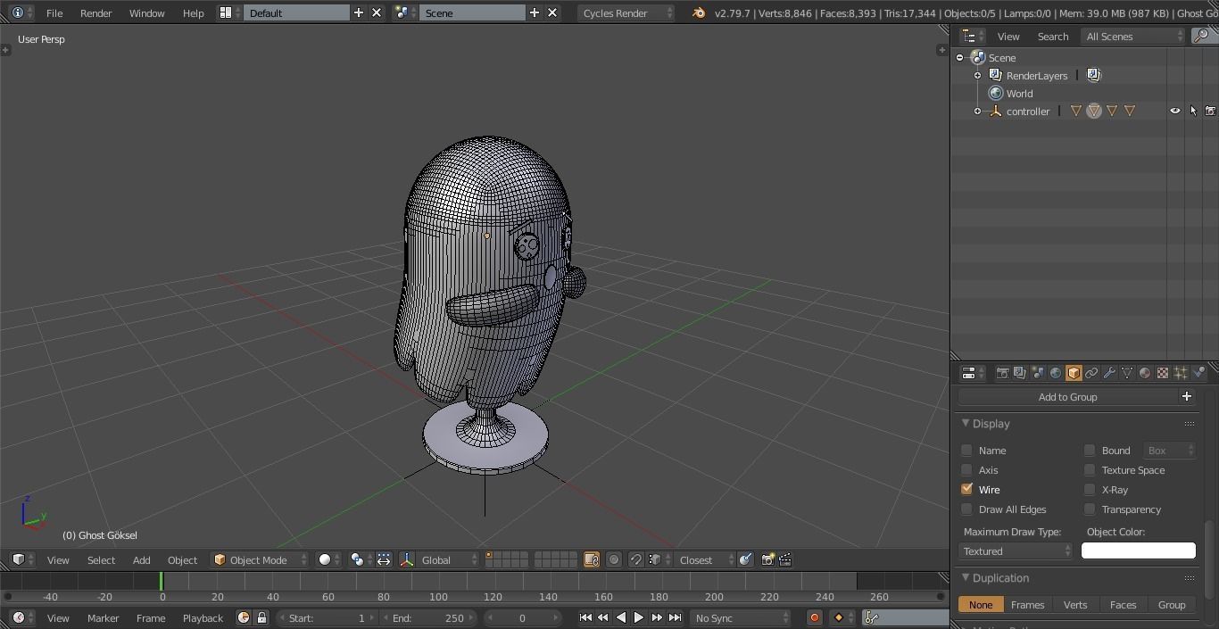Screen dimensions: 1219x629
Task: Toggle controller visibility eye in outliner
Action: click(x=1175, y=111)
